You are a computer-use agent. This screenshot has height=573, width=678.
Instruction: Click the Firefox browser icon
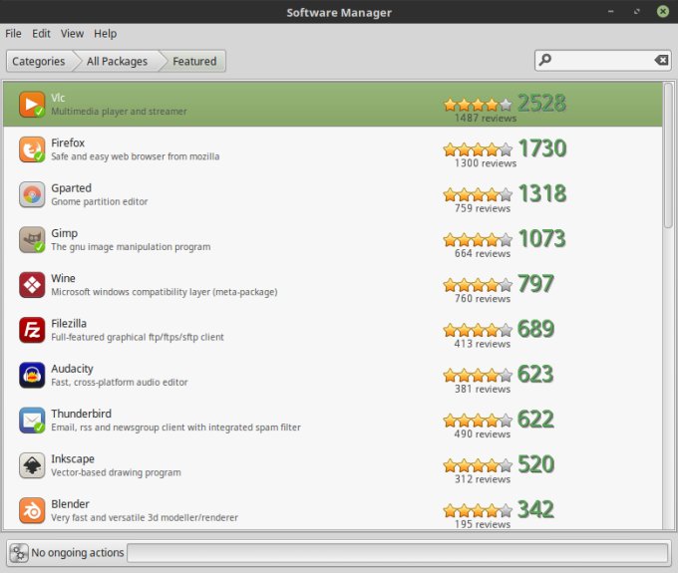[x=32, y=149]
